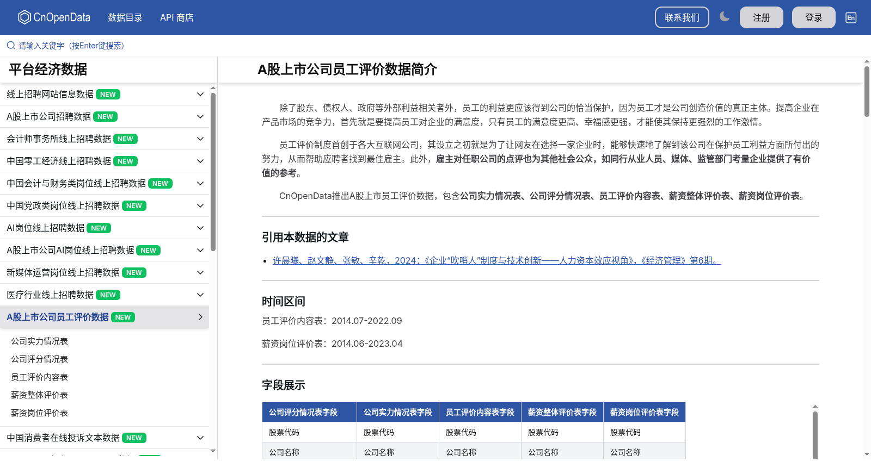Open 员工评价内容表 sub-item
Image resolution: width=871 pixels, height=468 pixels.
pyautogui.click(x=39, y=377)
